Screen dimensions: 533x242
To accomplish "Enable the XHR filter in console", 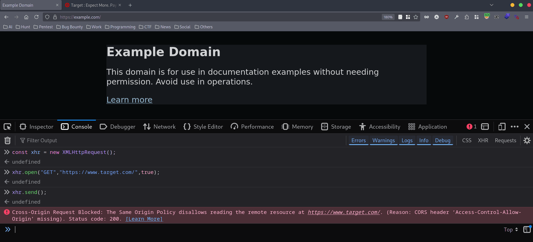I will click(483, 141).
